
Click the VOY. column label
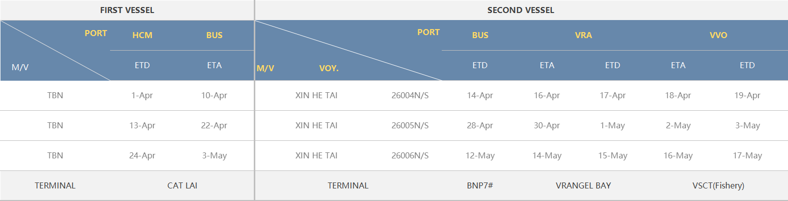click(x=329, y=68)
